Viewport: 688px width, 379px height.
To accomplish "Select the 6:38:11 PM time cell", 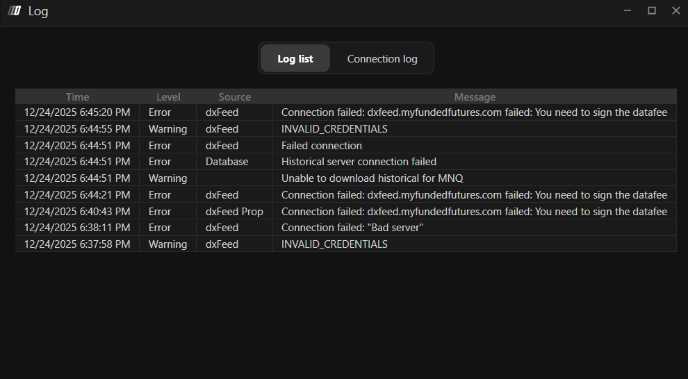I will pos(77,228).
